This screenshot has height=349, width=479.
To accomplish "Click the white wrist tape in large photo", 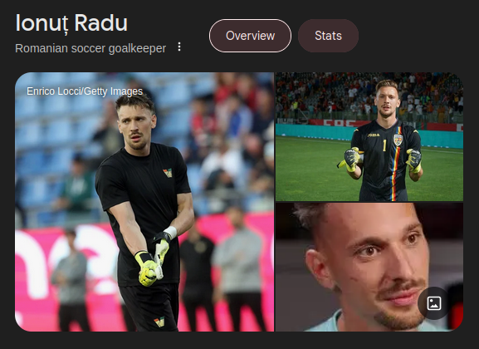I will tap(170, 233).
